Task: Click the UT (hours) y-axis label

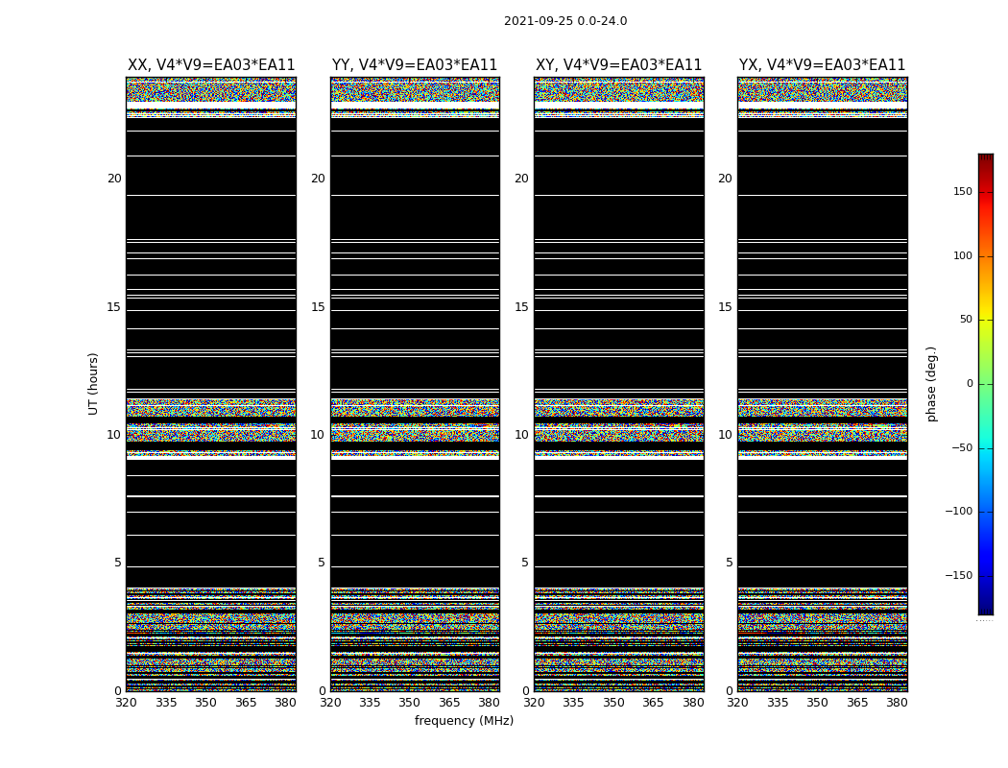Action: (94, 383)
